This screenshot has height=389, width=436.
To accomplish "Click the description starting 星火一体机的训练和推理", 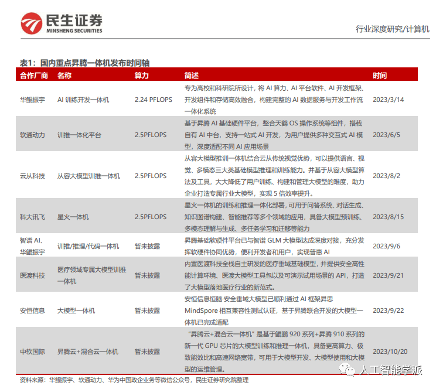I will click(x=274, y=217).
